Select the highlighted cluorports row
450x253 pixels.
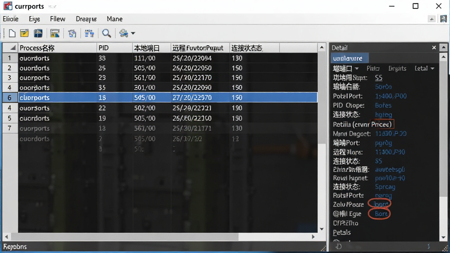(168, 98)
